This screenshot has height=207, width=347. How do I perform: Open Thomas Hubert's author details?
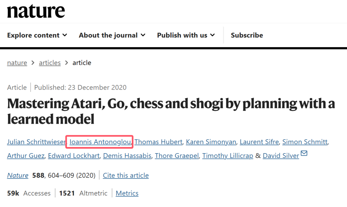[158, 142]
